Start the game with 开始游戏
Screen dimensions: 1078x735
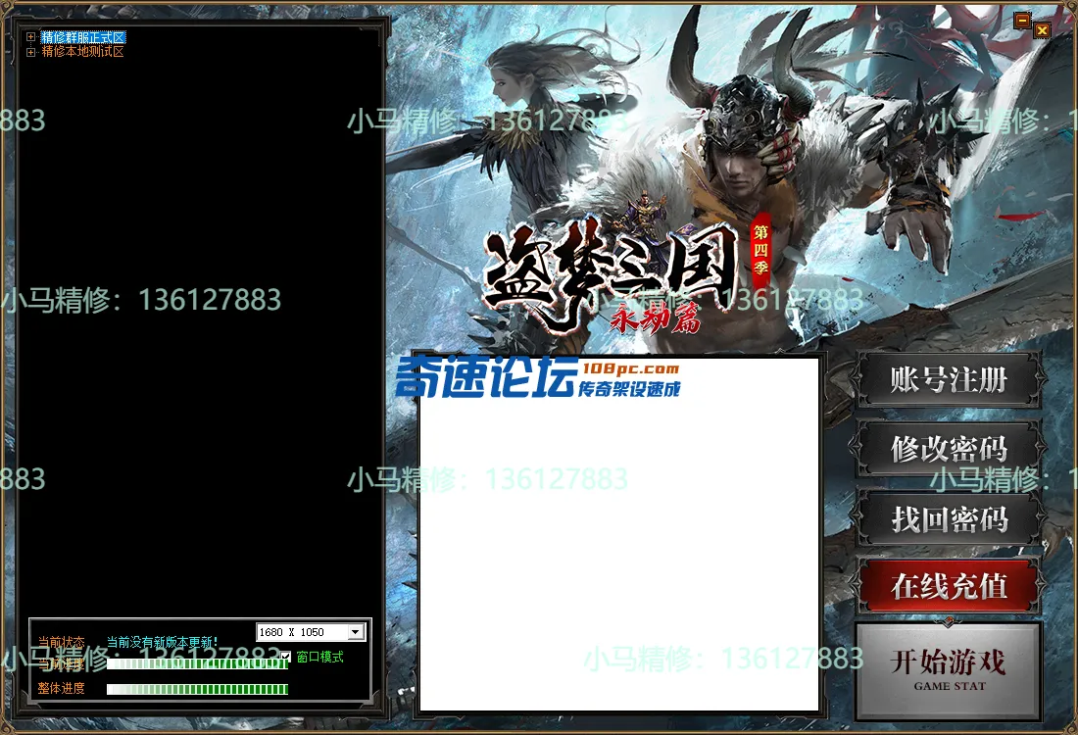(x=949, y=670)
